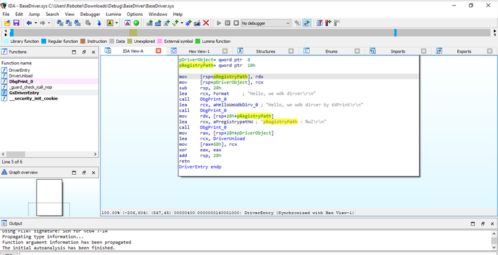Click the blue down-arrow jump icon
The height and width of the screenshot is (255, 498).
[99, 23]
